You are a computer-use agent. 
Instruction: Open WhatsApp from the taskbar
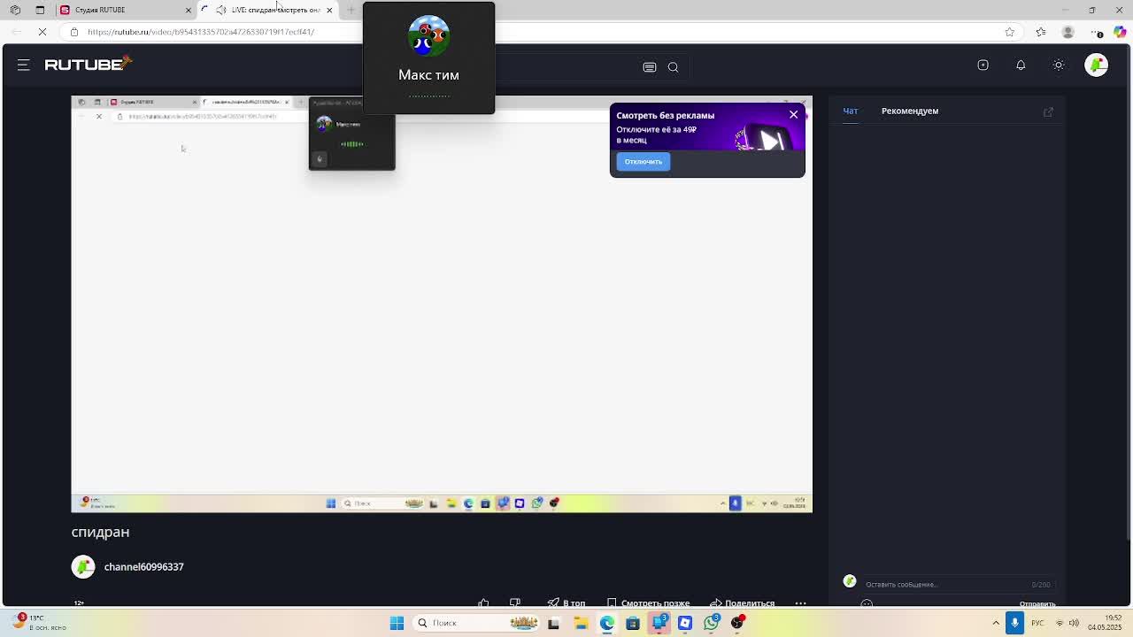pyautogui.click(x=712, y=623)
